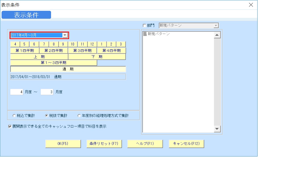Select month 4 in the month row
This screenshot has width=297, height=185.
pyautogui.click(x=15, y=44)
